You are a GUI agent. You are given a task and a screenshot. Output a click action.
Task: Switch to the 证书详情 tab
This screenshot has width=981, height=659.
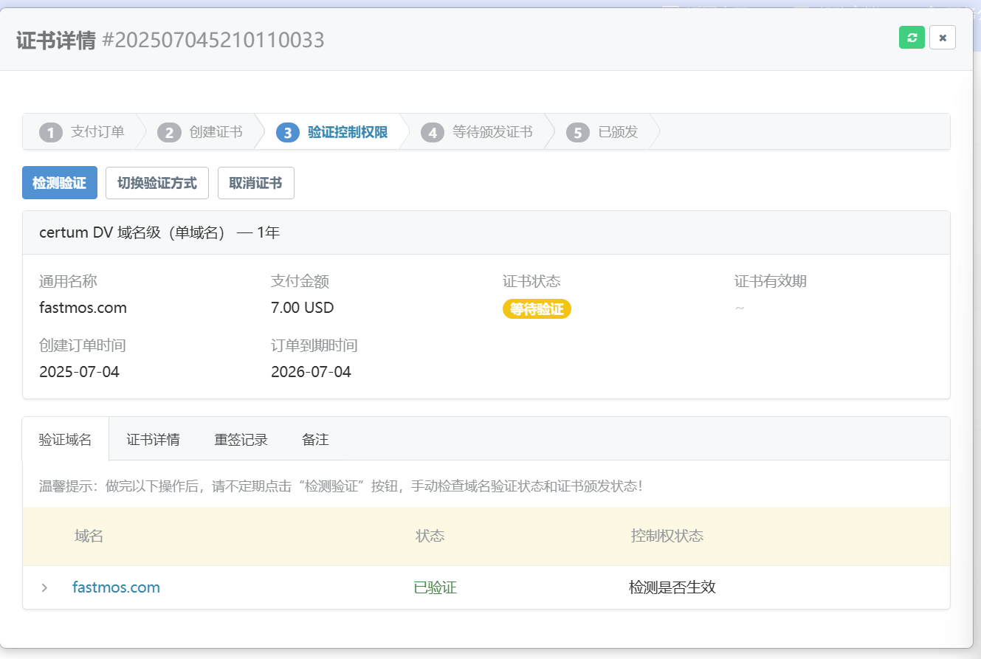click(x=153, y=439)
